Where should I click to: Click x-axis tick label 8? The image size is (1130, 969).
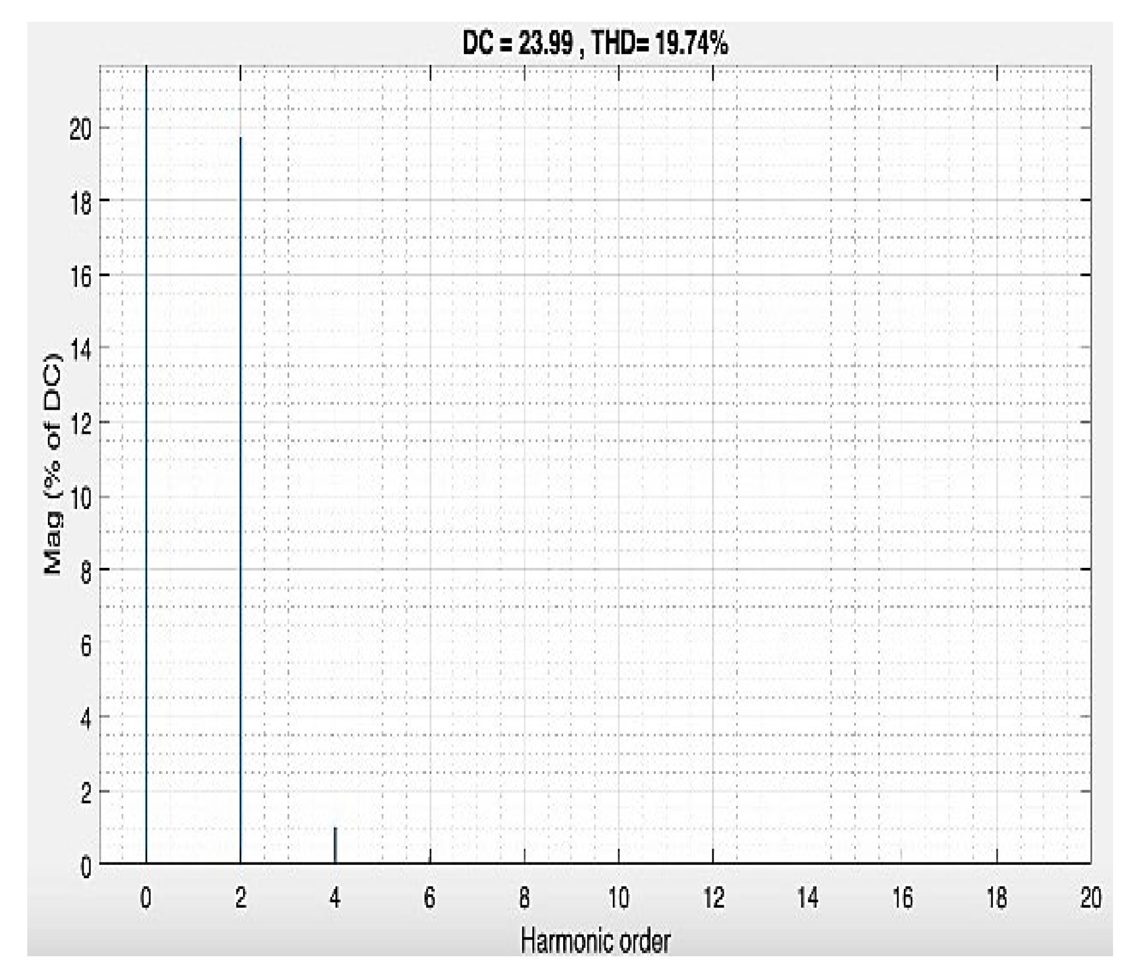[524, 897]
